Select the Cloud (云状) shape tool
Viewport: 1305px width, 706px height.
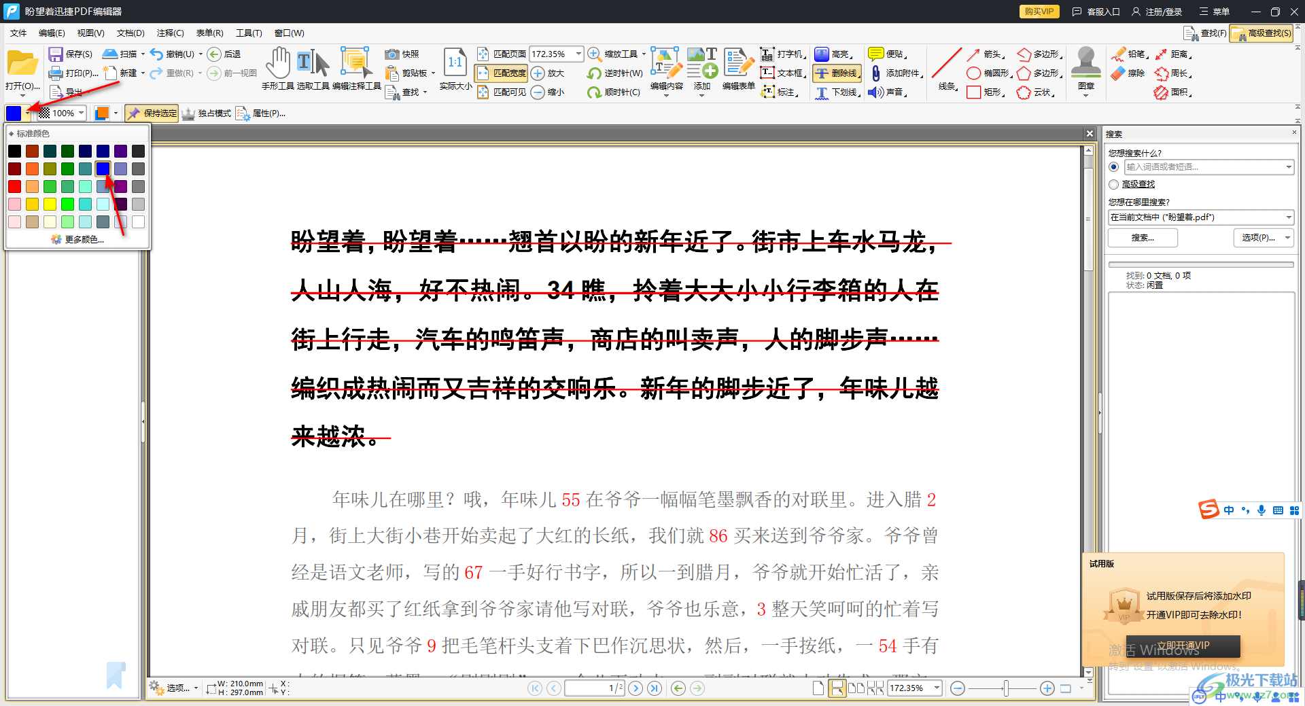click(1036, 92)
